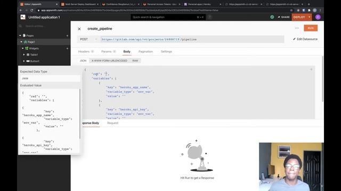Click the SHARE button
341x191 pixels.
pyautogui.click(x=283, y=17)
